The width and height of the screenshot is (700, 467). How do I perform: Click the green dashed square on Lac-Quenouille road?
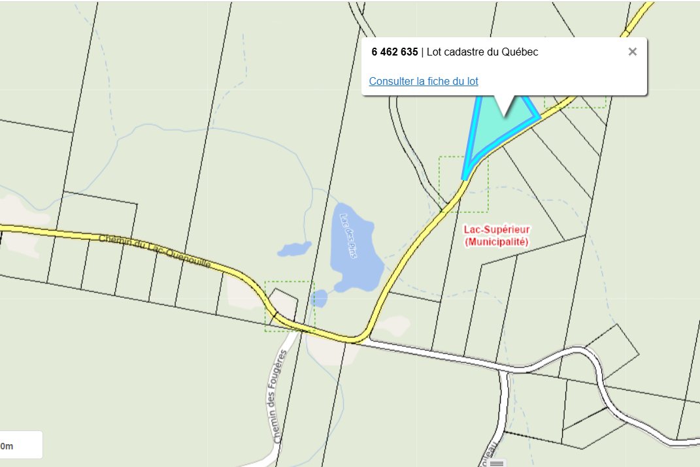coord(290,306)
